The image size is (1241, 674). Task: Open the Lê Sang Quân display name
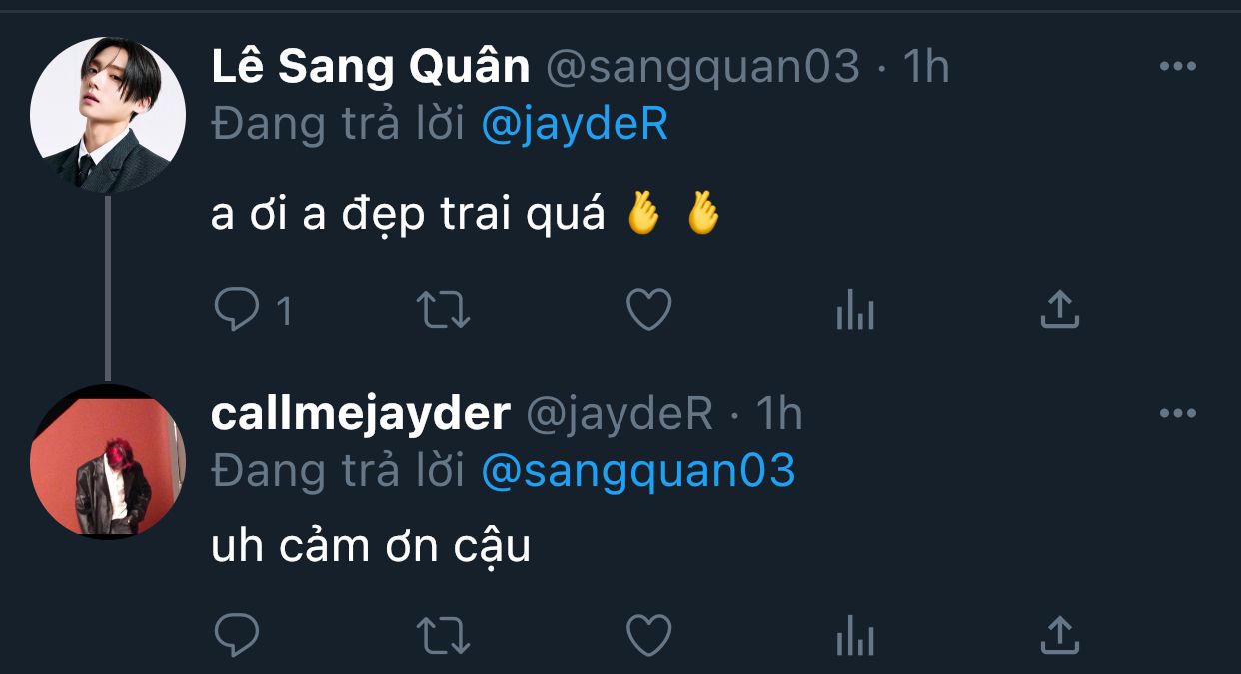pos(371,67)
